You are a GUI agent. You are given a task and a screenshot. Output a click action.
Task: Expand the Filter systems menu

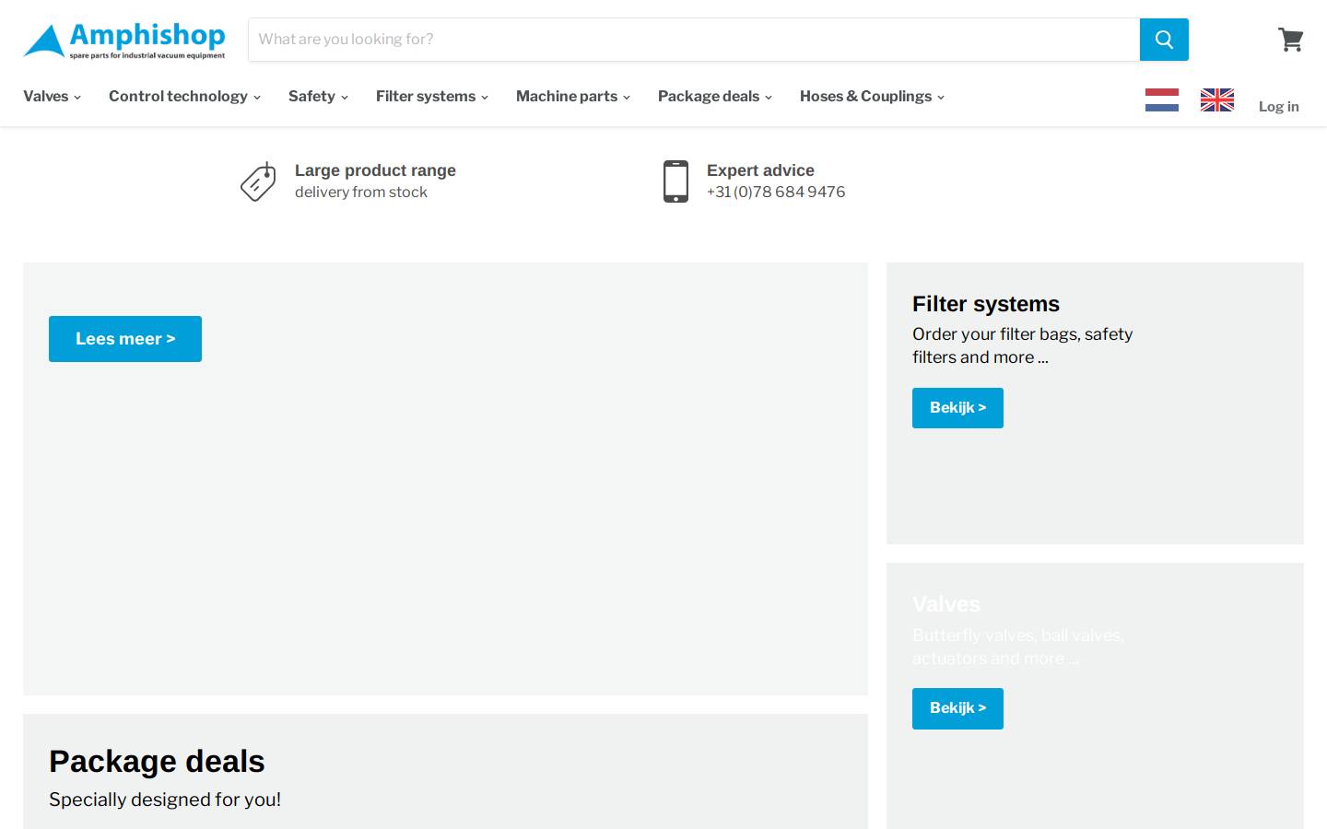point(432,97)
